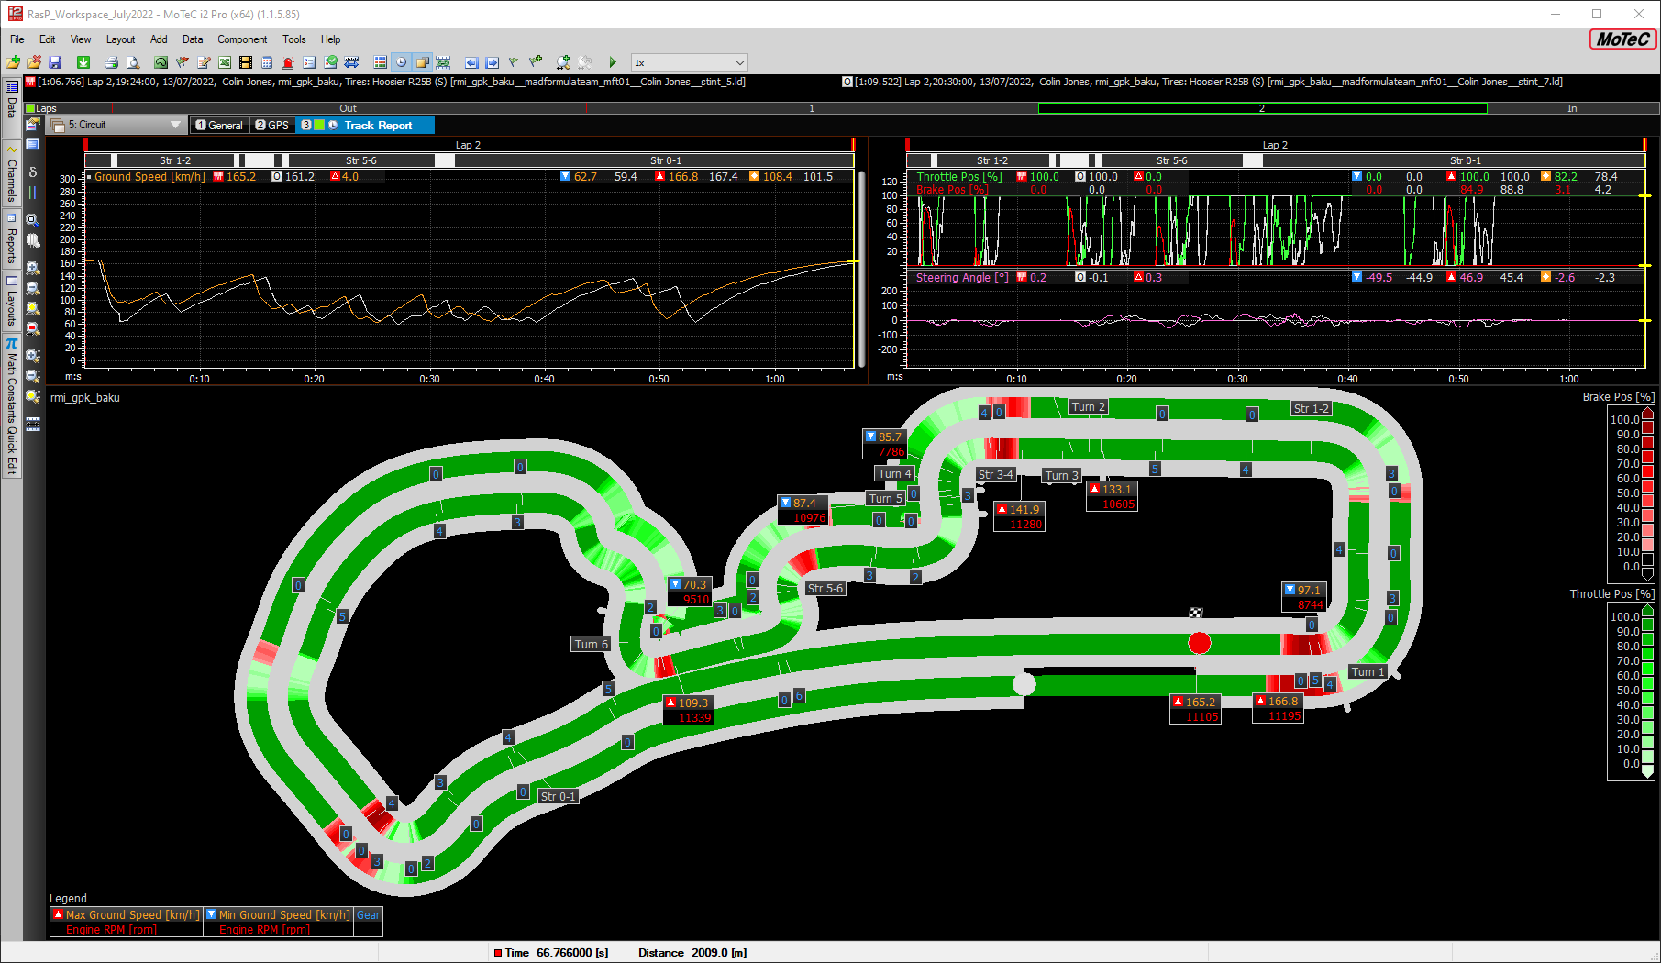The height and width of the screenshot is (963, 1661).
Task: Open the Math Constants Quick Edit panel
Action: click(x=12, y=406)
